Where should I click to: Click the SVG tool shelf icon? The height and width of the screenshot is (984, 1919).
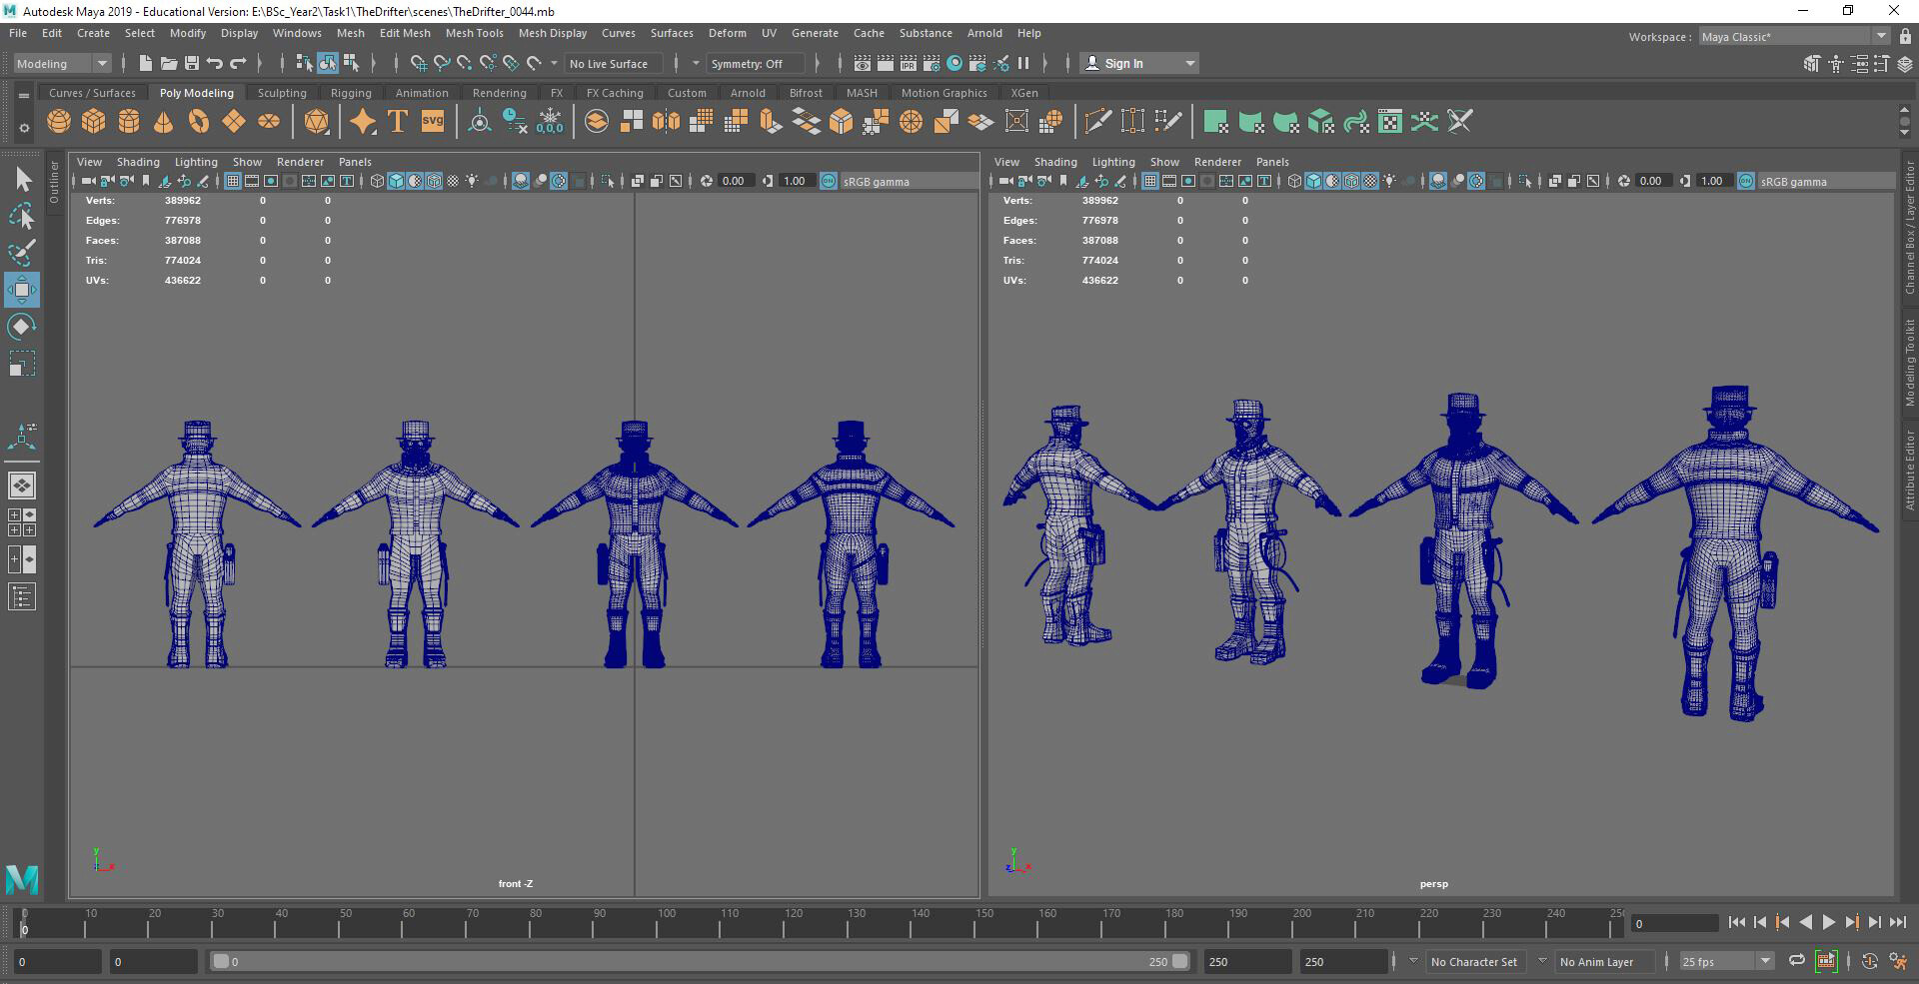coord(432,122)
